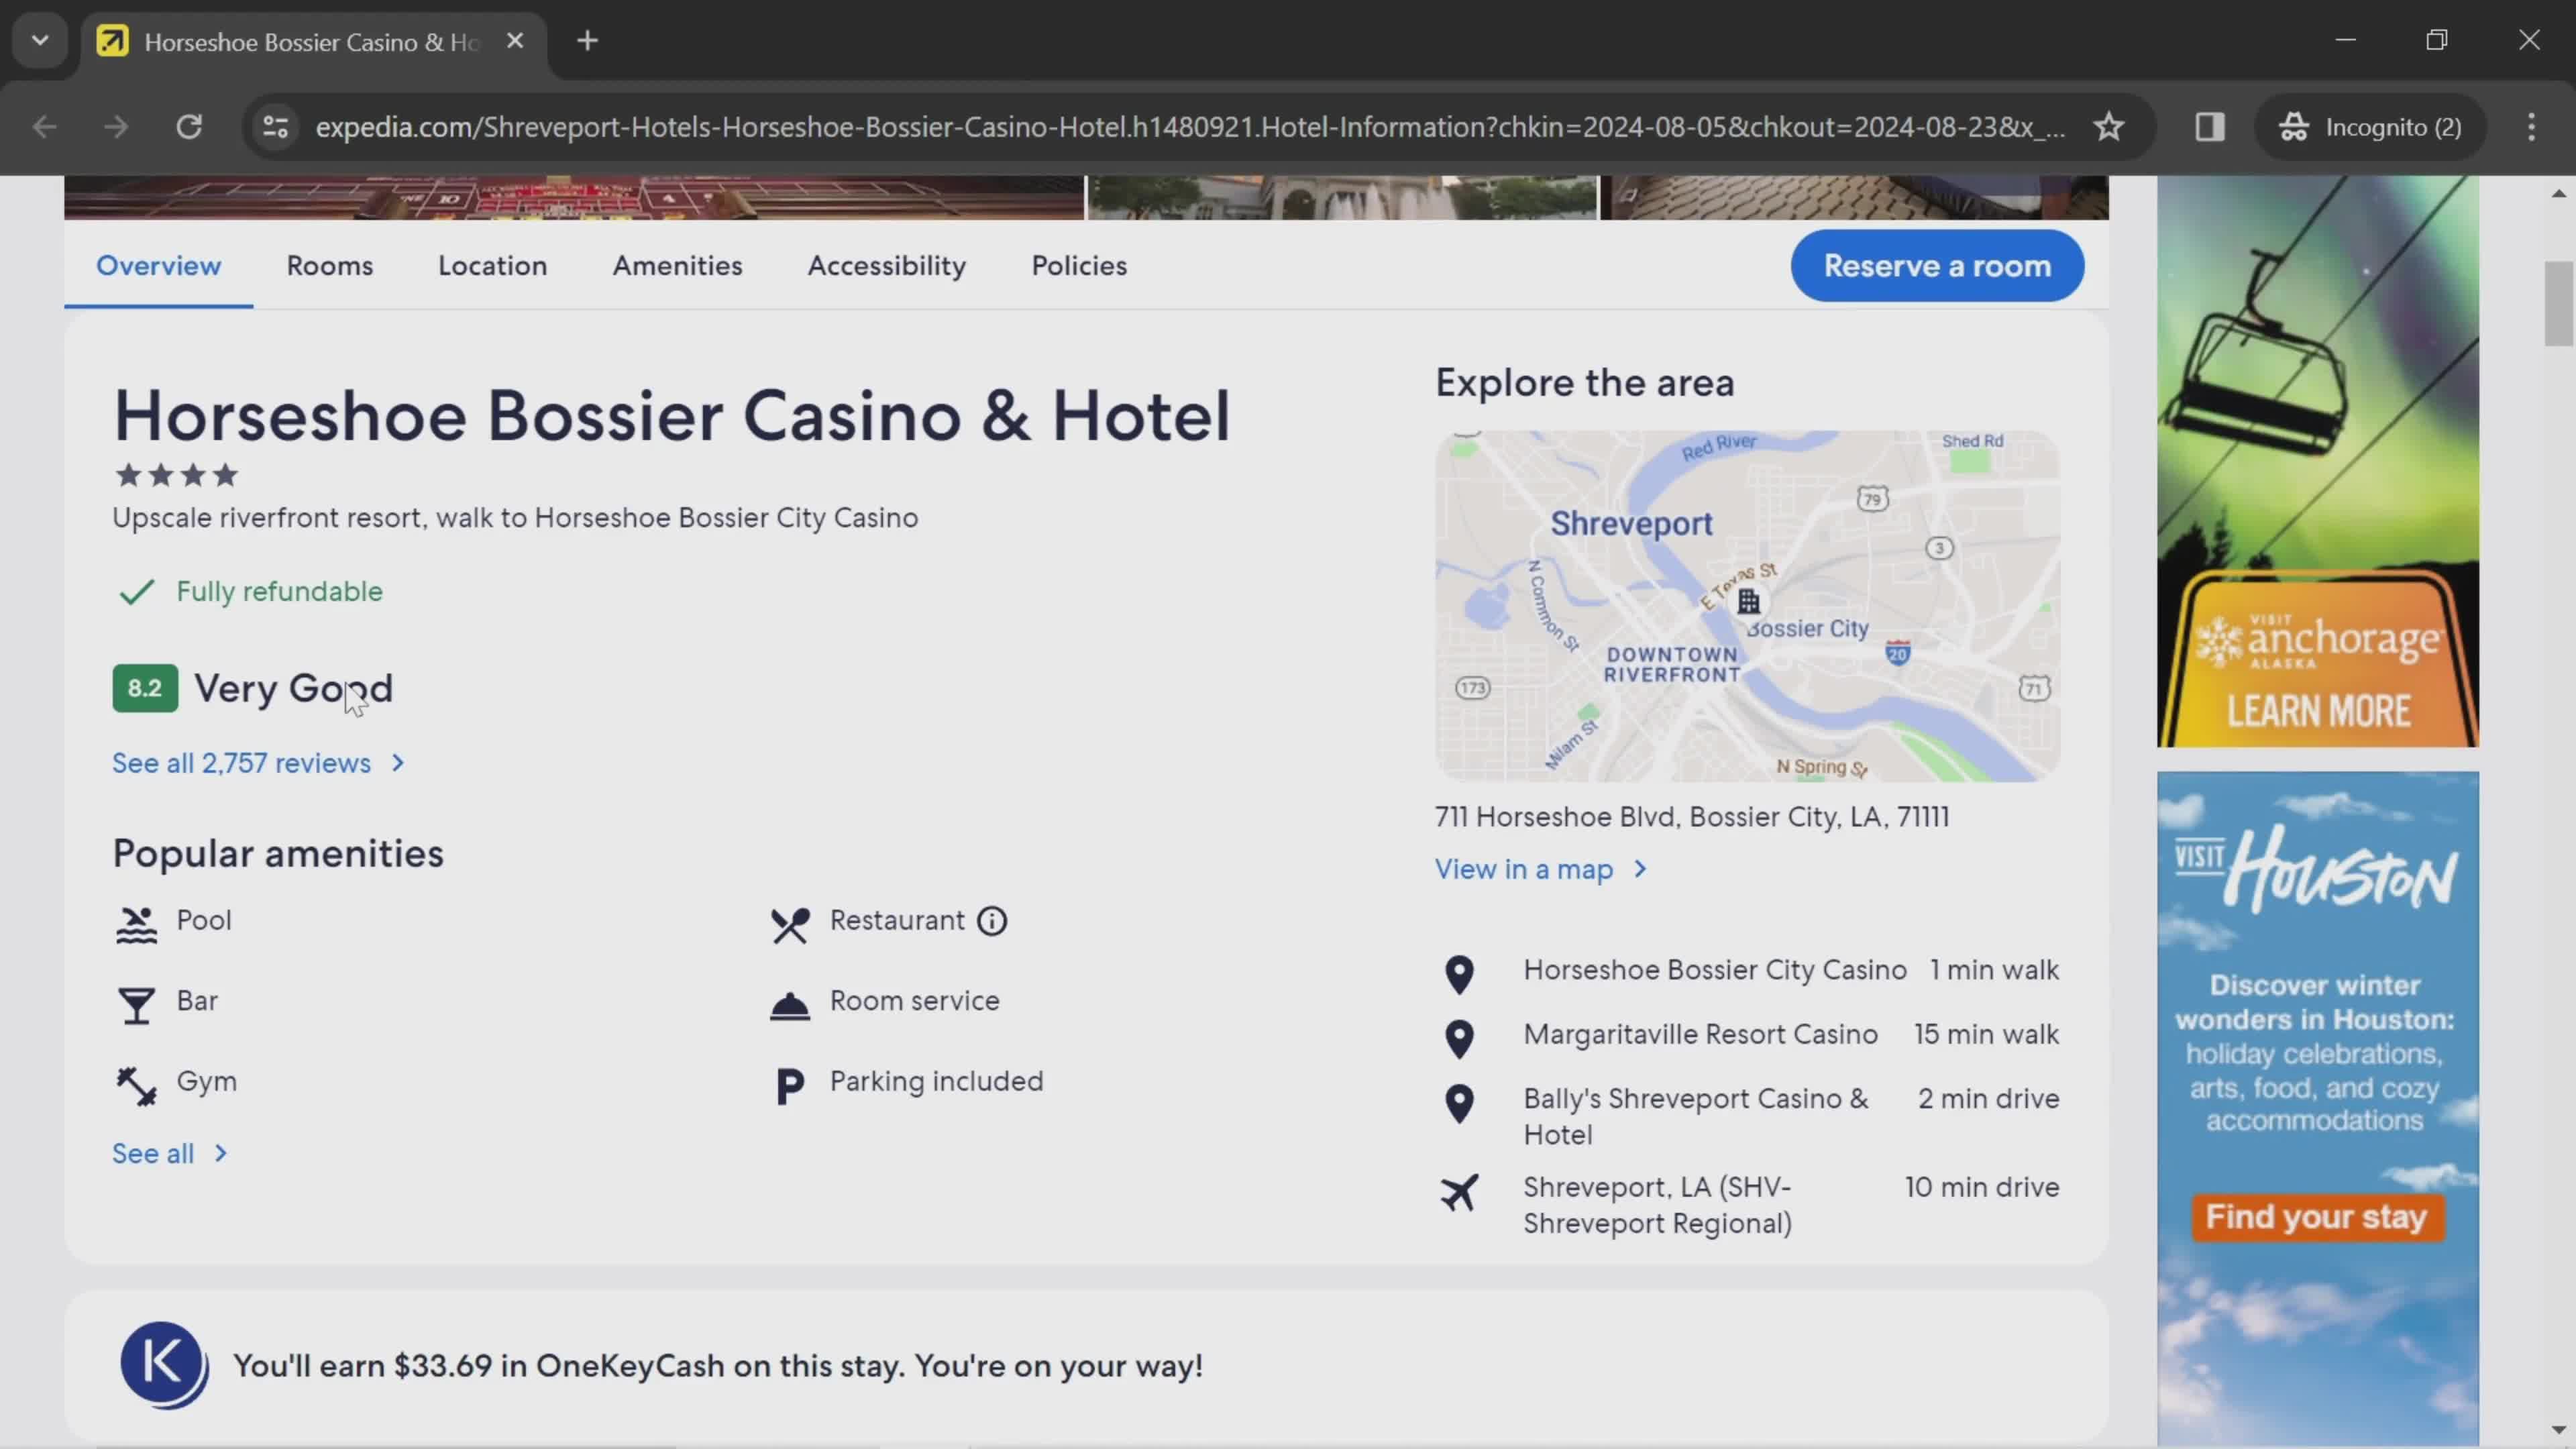Click the Popular amenities heading
Image resolution: width=2576 pixels, height=1449 pixels.
click(x=278, y=853)
